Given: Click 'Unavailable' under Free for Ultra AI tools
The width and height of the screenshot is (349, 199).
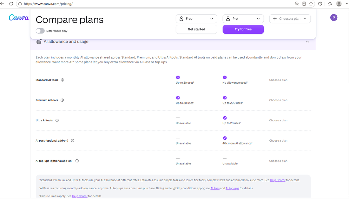Looking at the screenshot, I should click(183, 123).
